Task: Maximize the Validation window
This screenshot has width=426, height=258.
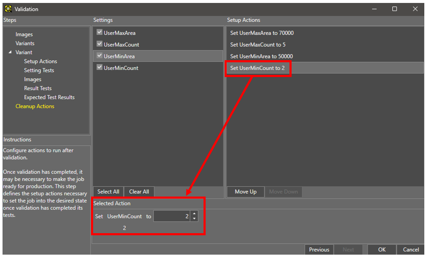Action: pyautogui.click(x=394, y=9)
